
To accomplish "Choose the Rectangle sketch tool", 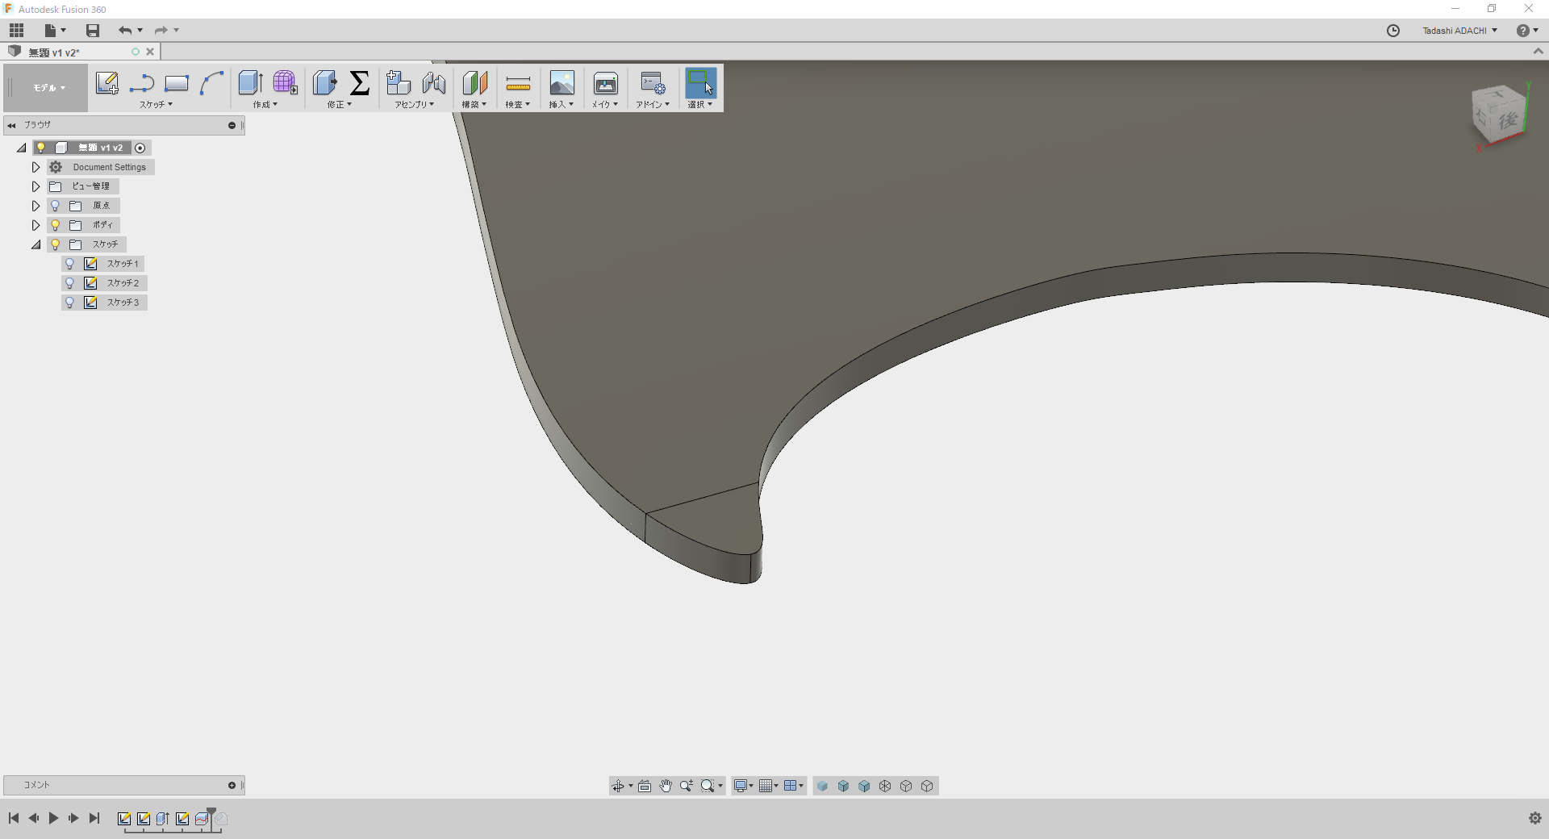I will click(176, 83).
